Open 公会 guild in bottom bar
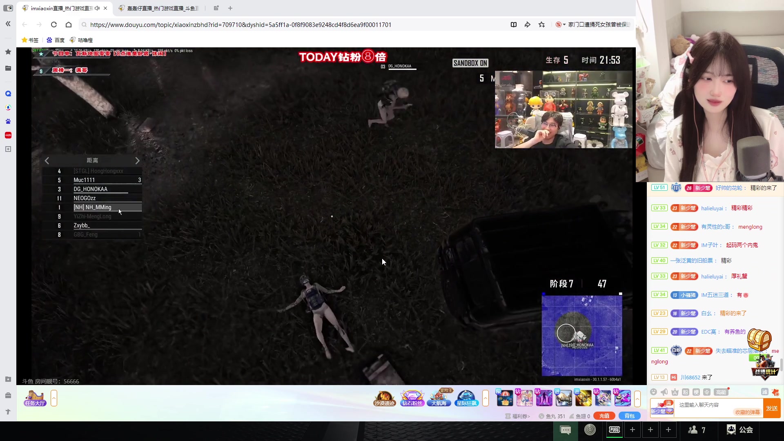Viewport: 784px width, 441px height. pos(740,430)
